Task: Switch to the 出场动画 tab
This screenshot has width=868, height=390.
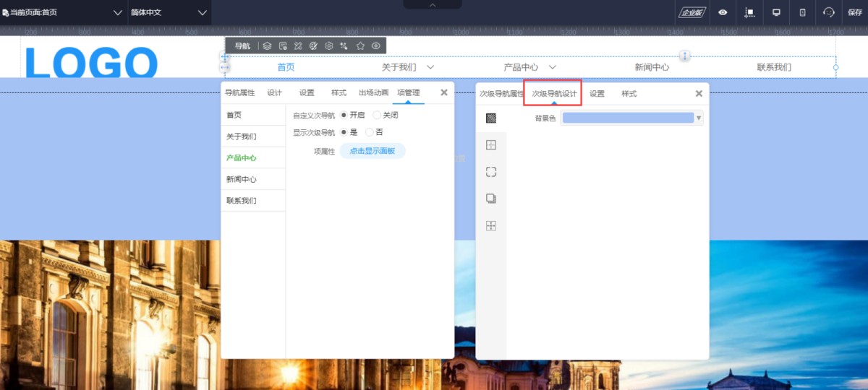Action: tap(373, 92)
